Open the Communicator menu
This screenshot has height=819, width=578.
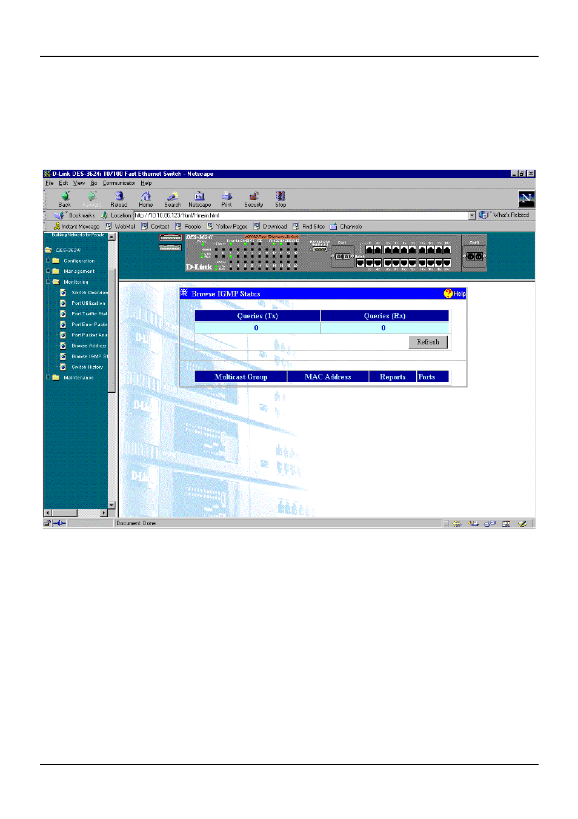coord(119,183)
